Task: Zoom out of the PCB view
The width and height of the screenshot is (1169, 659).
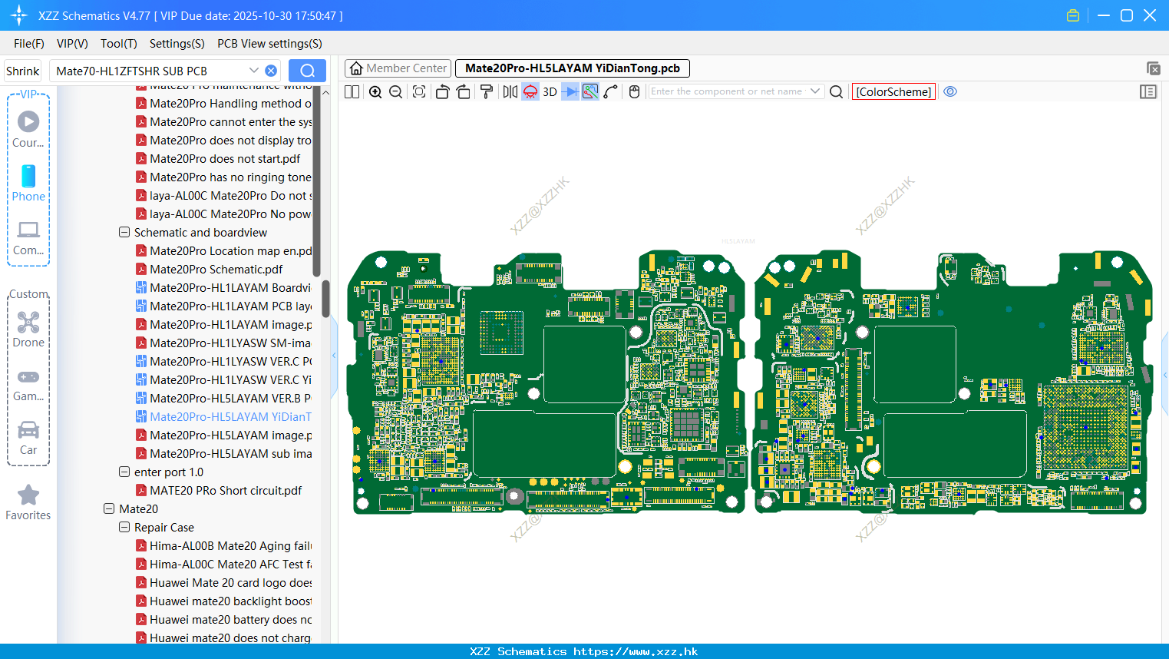Action: coord(395,91)
